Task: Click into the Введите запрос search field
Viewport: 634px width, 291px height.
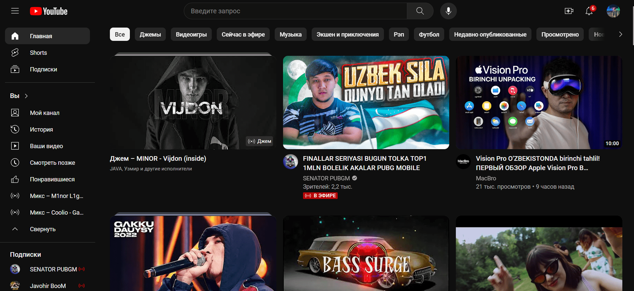Action: [x=295, y=11]
